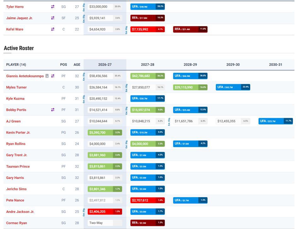Screen dimensions: 296x229
Task: Click Tyler Herro $33,000,000 salary
Action: tap(98, 7)
